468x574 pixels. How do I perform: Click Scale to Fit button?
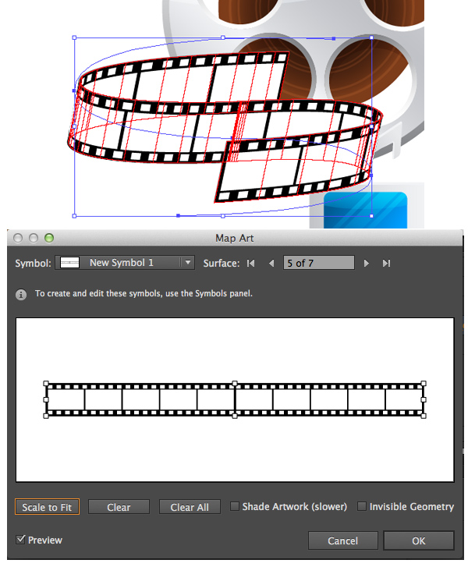[x=47, y=507]
